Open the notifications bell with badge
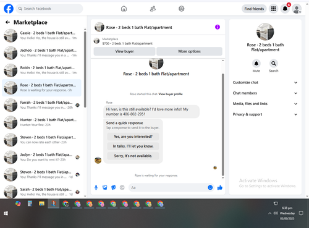This screenshot has height=228, width=309. coord(285,9)
